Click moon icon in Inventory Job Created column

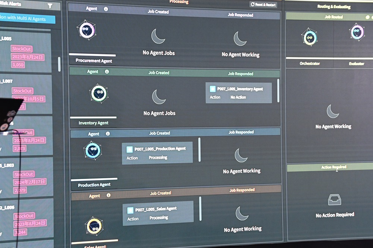159,97
